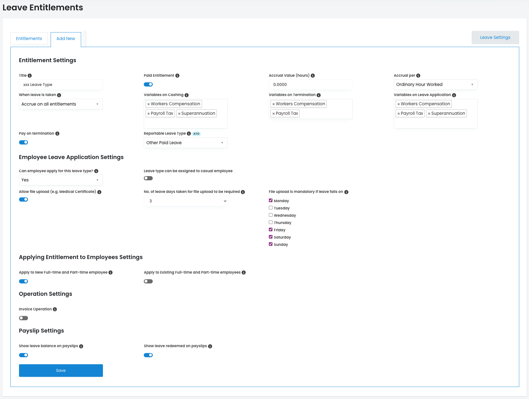Click info icon beside Show leave redeemed on payslips
Viewport: 529px width, 399px height.
210,346
